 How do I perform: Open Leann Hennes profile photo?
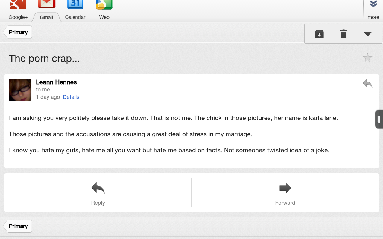(20, 90)
